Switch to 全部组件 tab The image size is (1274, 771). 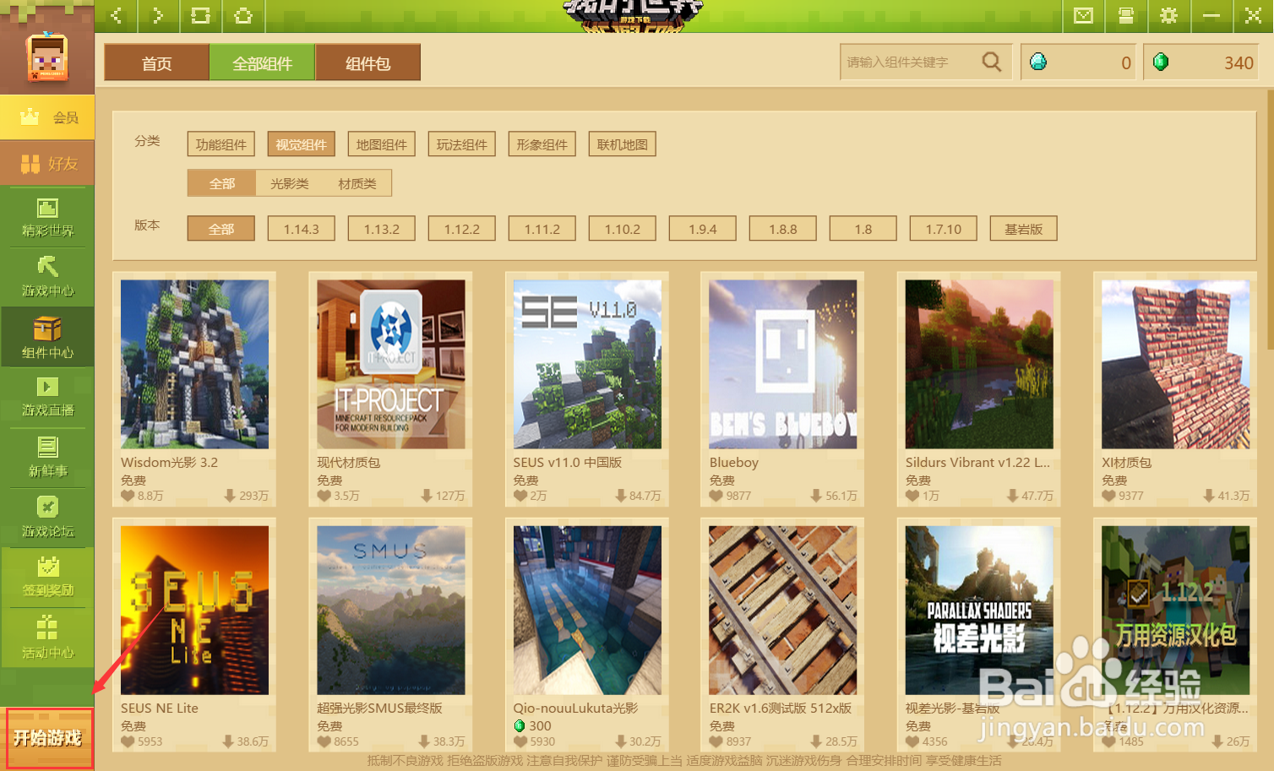263,62
